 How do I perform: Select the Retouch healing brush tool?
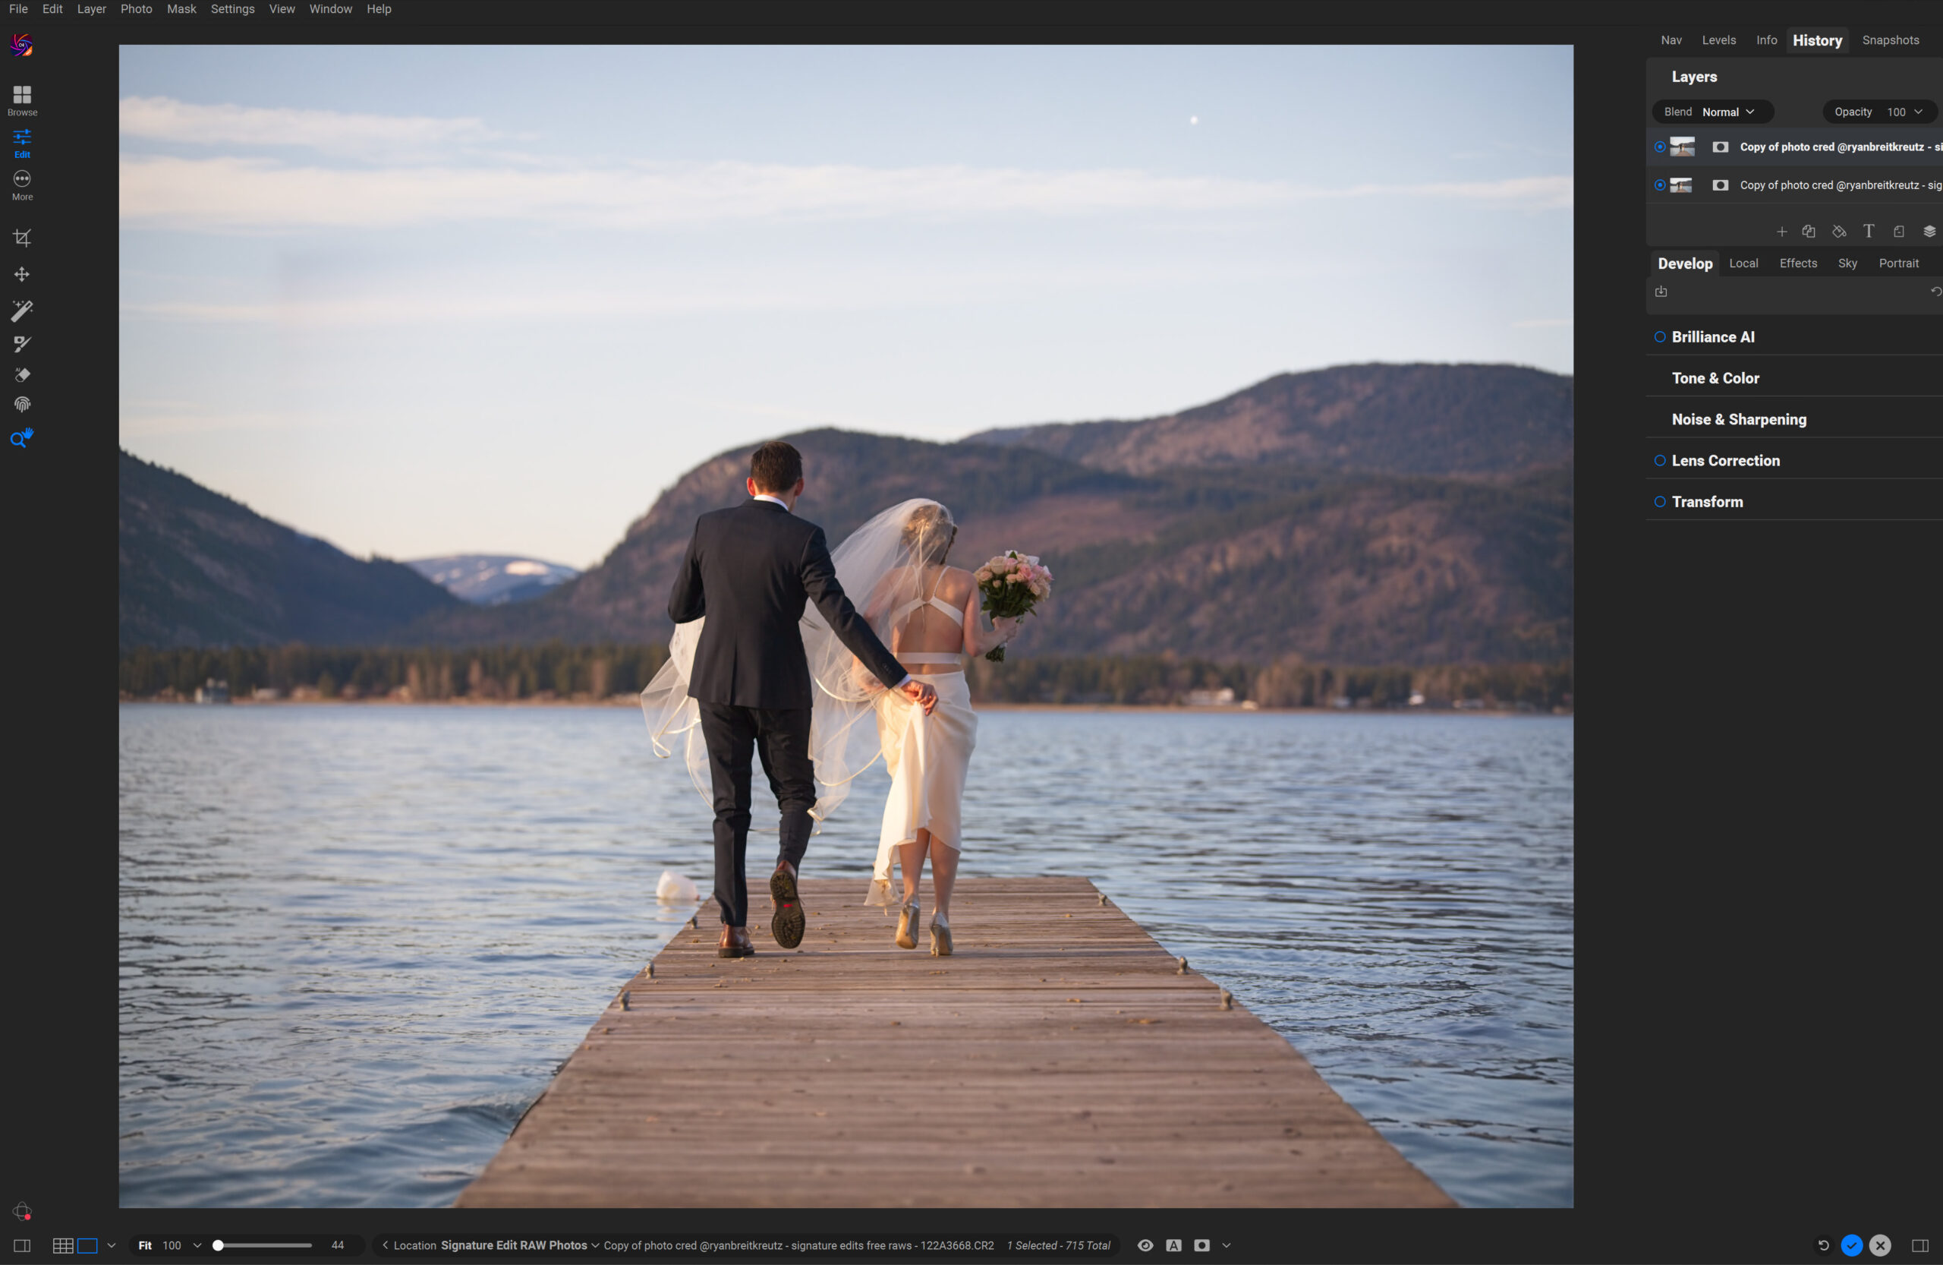coord(22,375)
